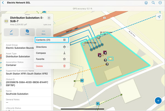Tap the panel drag handle at top
The height and width of the screenshot is (111, 165).
[x=27, y=14]
